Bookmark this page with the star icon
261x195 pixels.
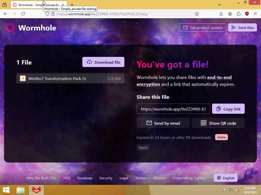(197, 14)
